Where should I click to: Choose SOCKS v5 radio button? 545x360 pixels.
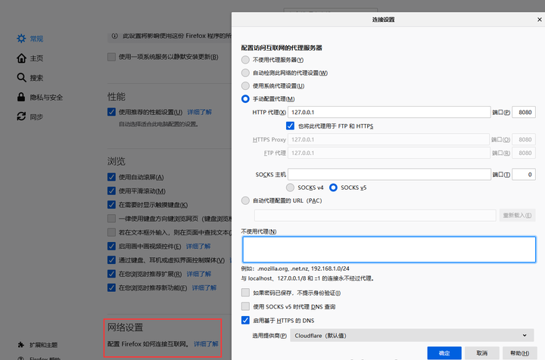333,188
